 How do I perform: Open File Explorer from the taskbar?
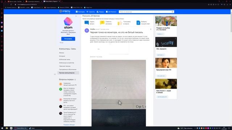point(7,128)
